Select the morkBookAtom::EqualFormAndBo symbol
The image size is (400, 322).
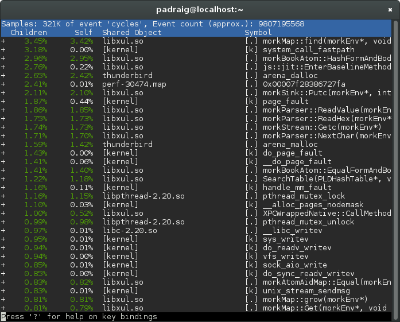coord(327,170)
